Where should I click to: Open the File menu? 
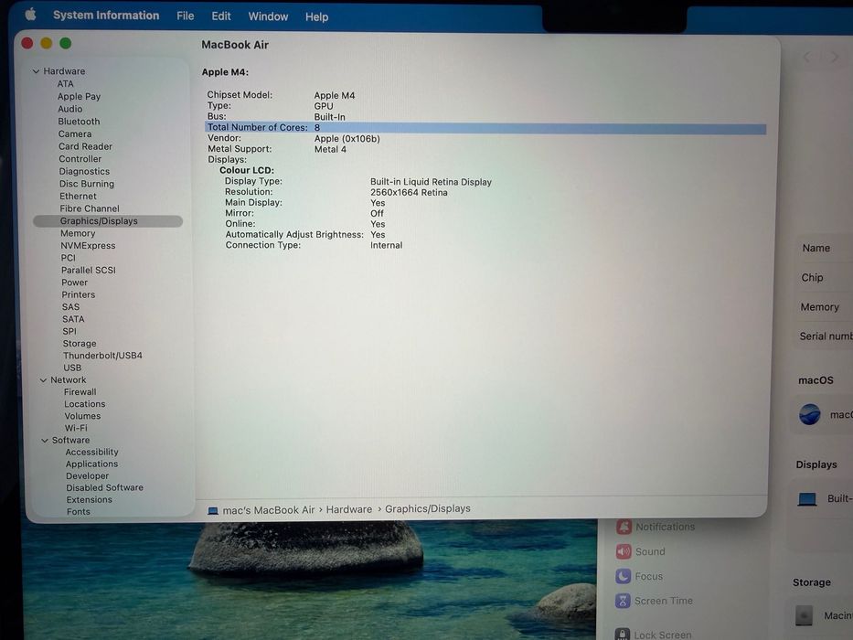pyautogui.click(x=185, y=16)
